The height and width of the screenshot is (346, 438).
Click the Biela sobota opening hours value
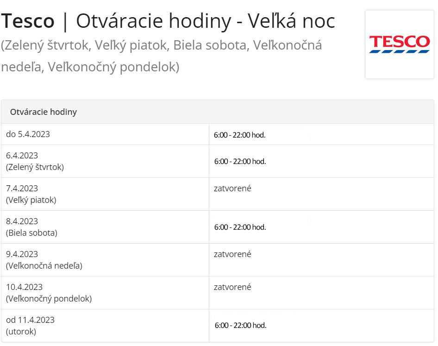(240, 227)
